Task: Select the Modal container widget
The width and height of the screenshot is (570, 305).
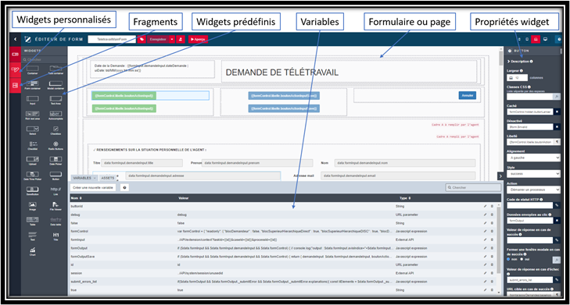Action: (x=56, y=85)
